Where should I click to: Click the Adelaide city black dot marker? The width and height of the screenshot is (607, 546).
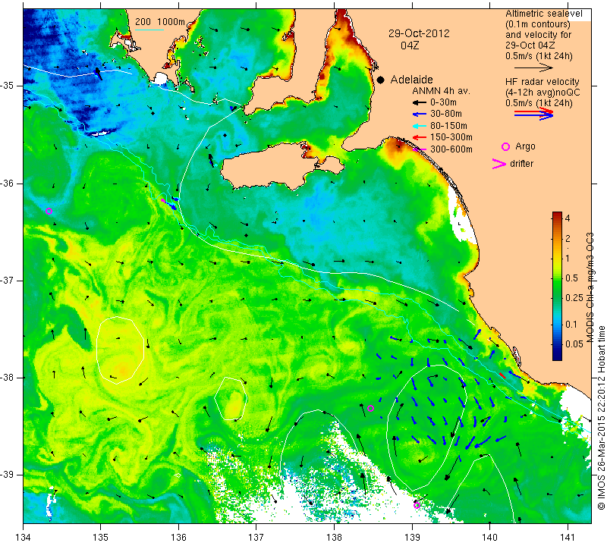coord(381,80)
